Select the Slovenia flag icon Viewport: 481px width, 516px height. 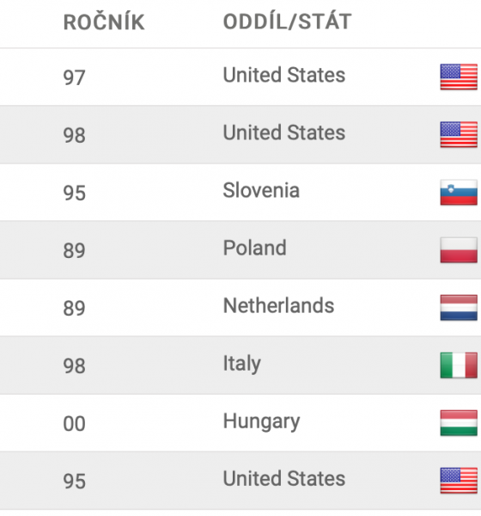[459, 192]
